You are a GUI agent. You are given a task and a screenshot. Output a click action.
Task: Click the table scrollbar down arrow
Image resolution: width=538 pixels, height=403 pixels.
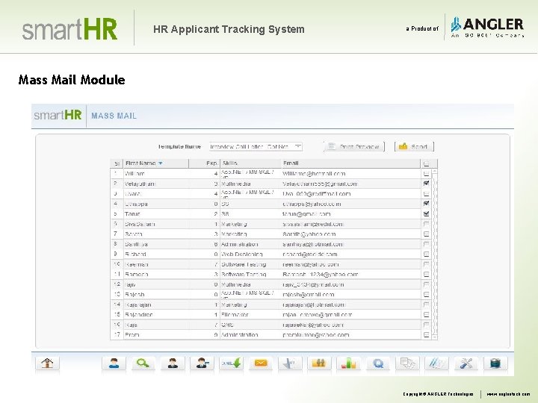click(435, 337)
